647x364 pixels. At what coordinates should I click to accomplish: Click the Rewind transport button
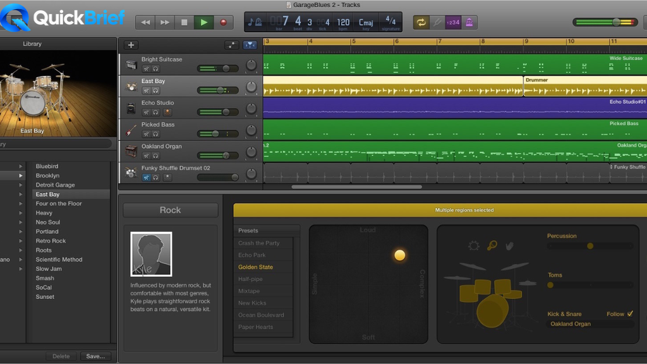(145, 22)
